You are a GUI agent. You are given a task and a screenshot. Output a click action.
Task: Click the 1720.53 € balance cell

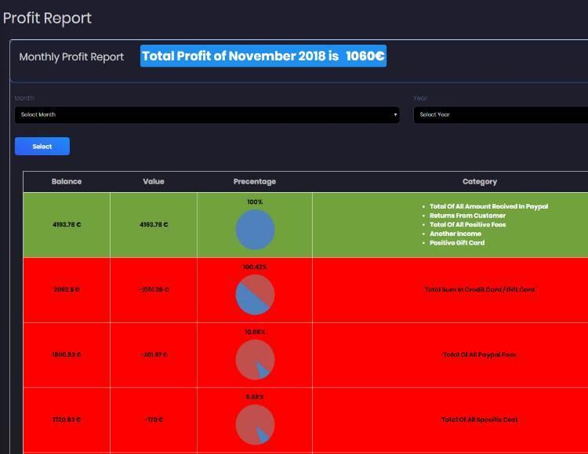click(67, 419)
